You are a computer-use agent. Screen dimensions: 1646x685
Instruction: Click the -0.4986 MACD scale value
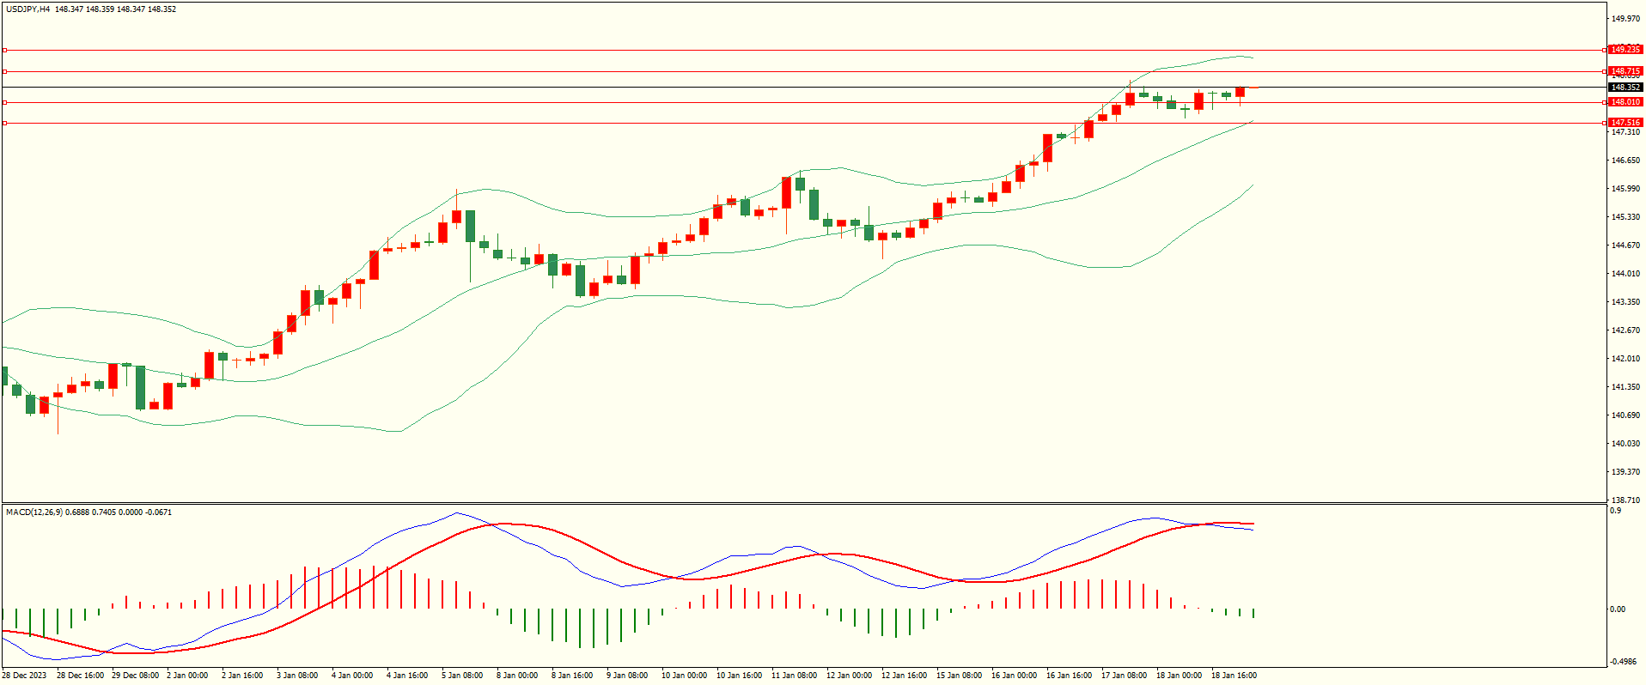click(x=1624, y=662)
